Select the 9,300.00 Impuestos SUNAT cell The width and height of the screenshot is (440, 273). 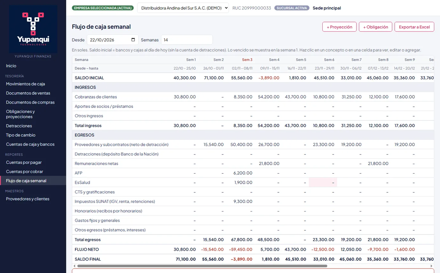pos(243,201)
